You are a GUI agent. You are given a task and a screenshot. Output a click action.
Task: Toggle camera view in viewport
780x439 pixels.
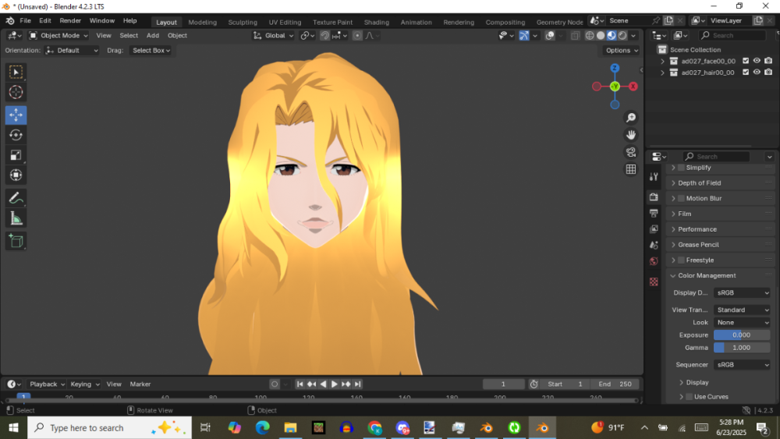coord(631,152)
